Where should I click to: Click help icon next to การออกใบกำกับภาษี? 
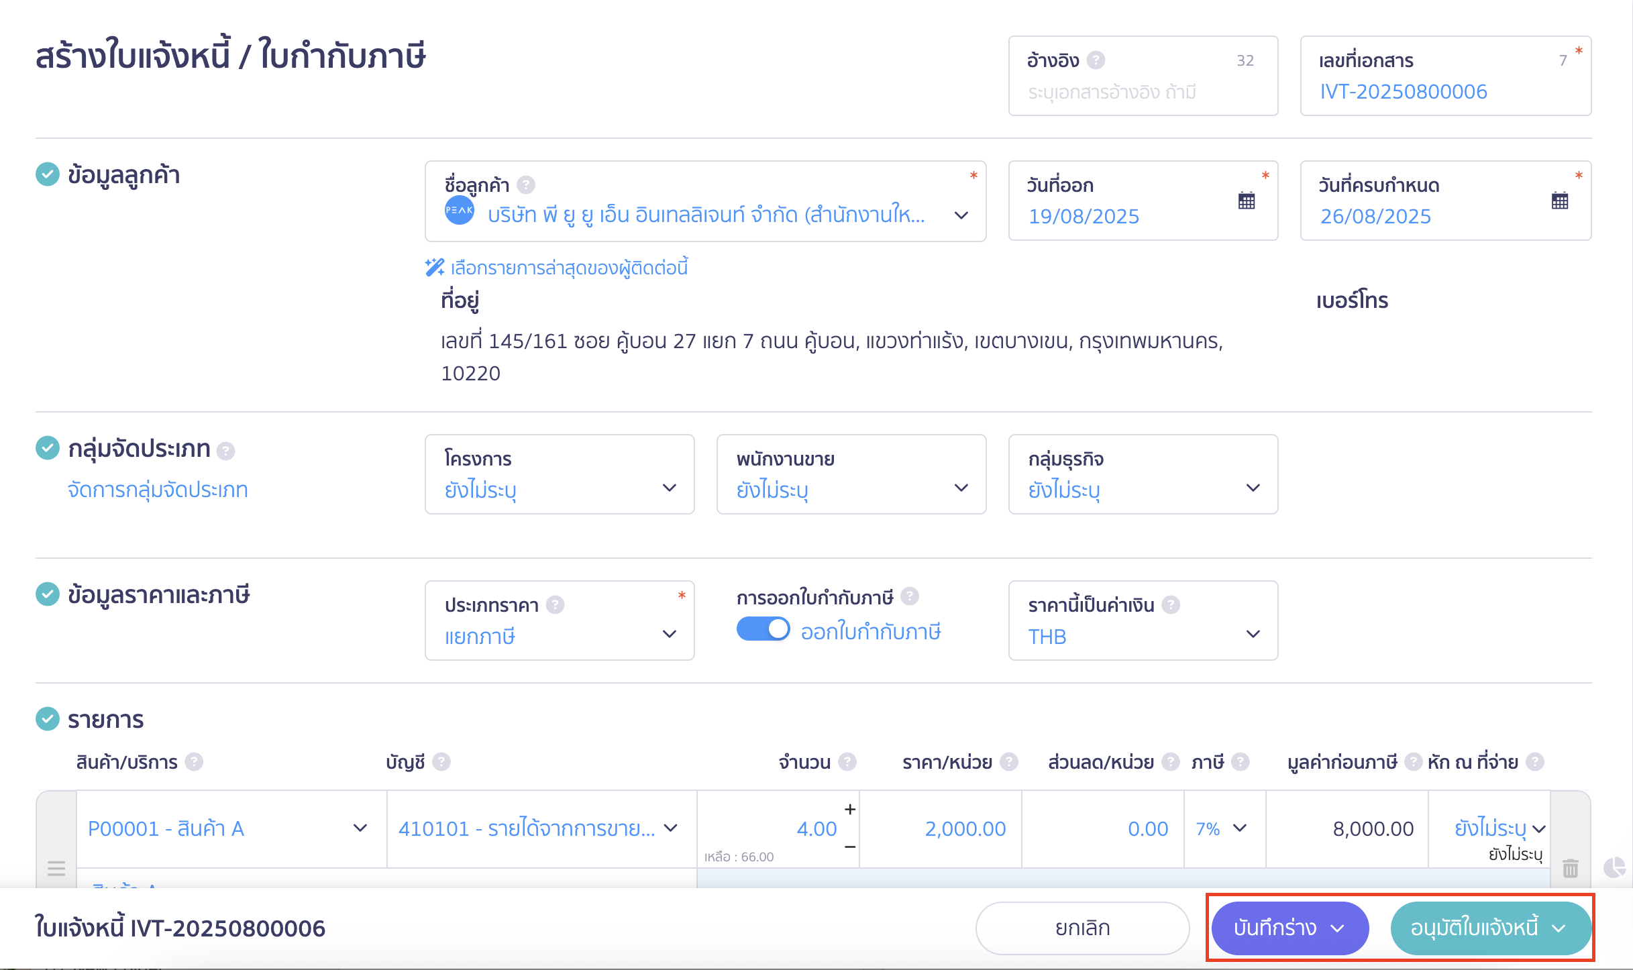tap(910, 596)
